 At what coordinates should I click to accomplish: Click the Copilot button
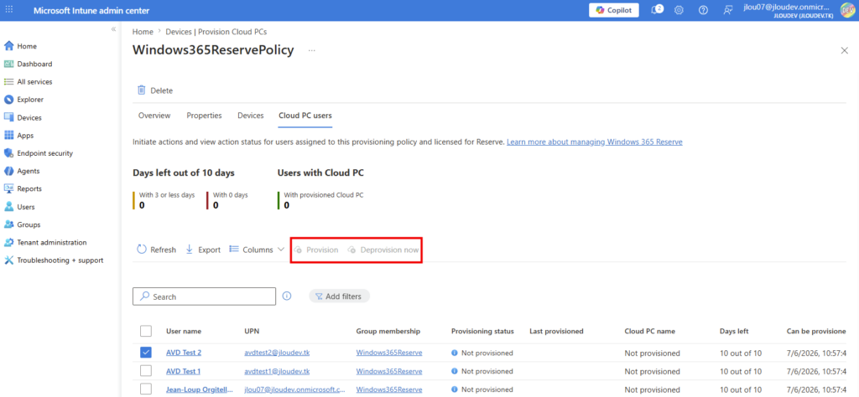(x=613, y=10)
